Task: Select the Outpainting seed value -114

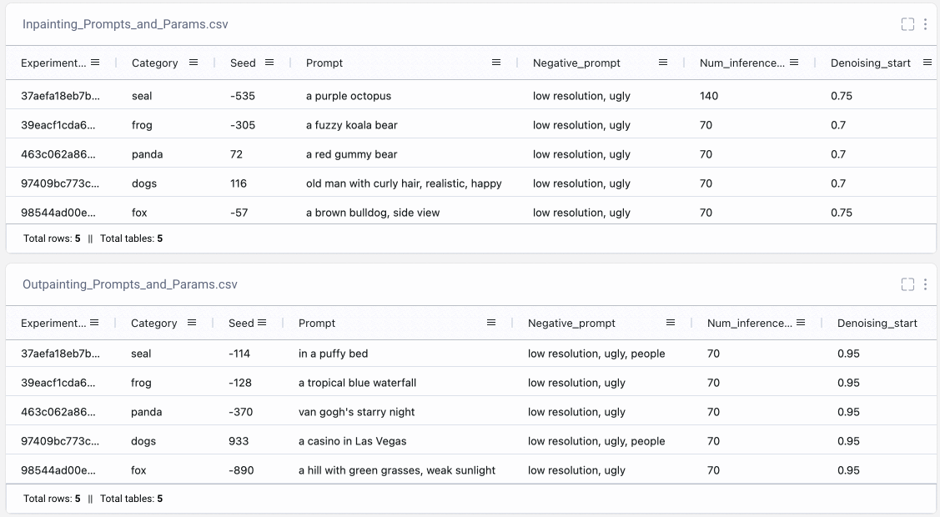Action: [239, 354]
